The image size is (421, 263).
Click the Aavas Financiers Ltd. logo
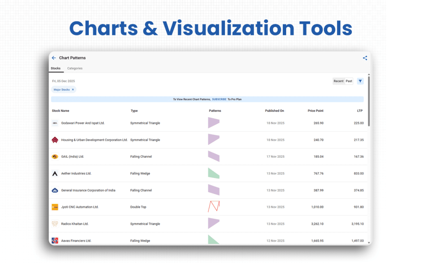pos(55,240)
